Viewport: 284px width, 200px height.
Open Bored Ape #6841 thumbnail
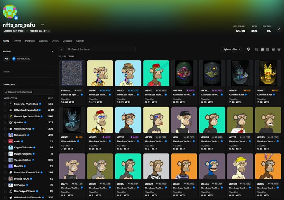[100, 73]
